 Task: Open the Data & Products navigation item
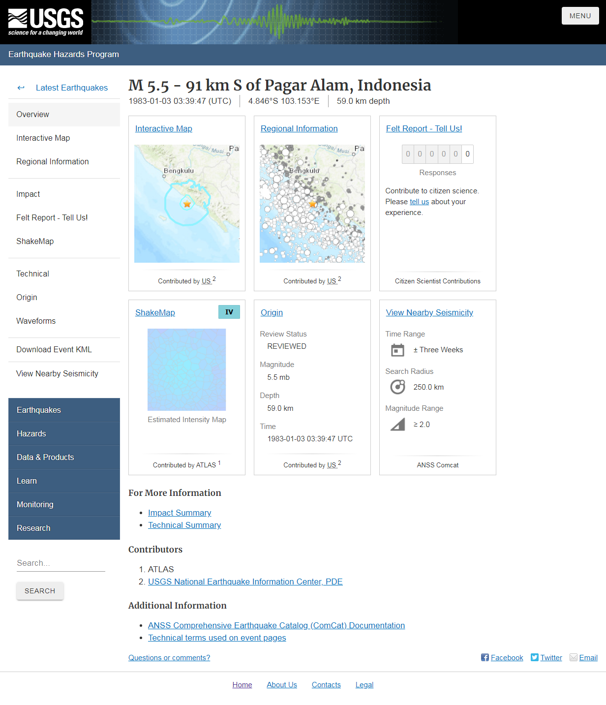64,457
